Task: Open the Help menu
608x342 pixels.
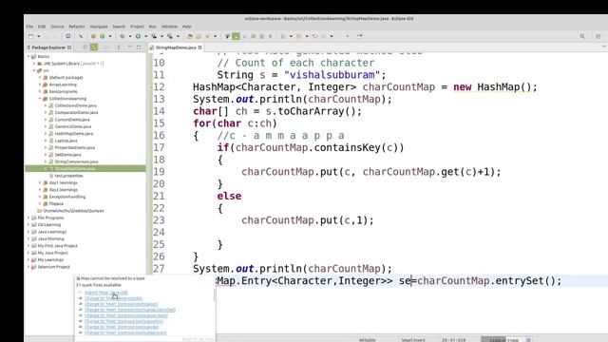Action: (x=186, y=27)
